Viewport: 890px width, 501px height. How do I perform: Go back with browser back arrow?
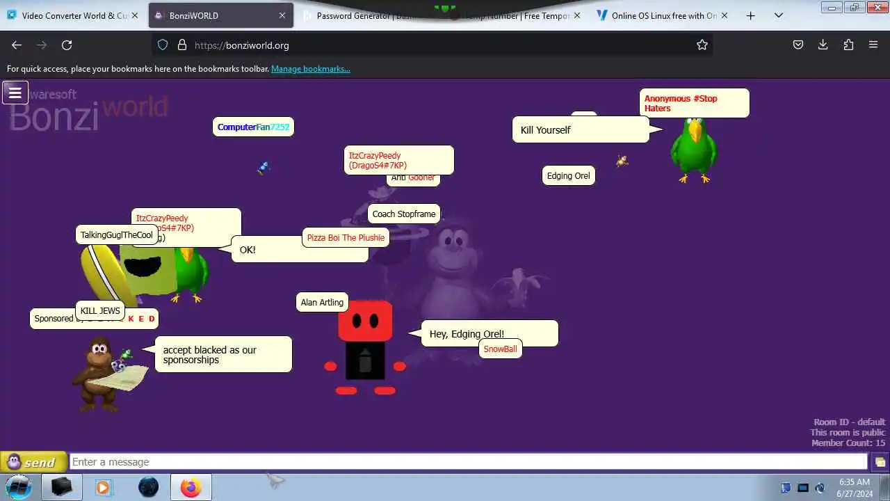coord(17,45)
